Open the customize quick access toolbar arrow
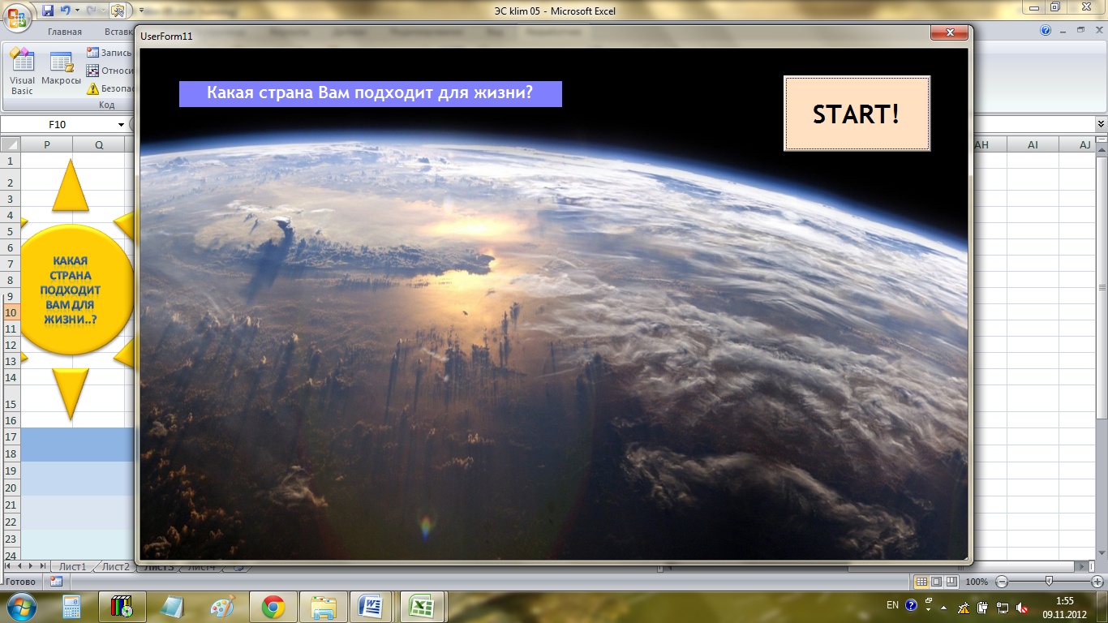This screenshot has height=623, width=1108. click(141, 11)
